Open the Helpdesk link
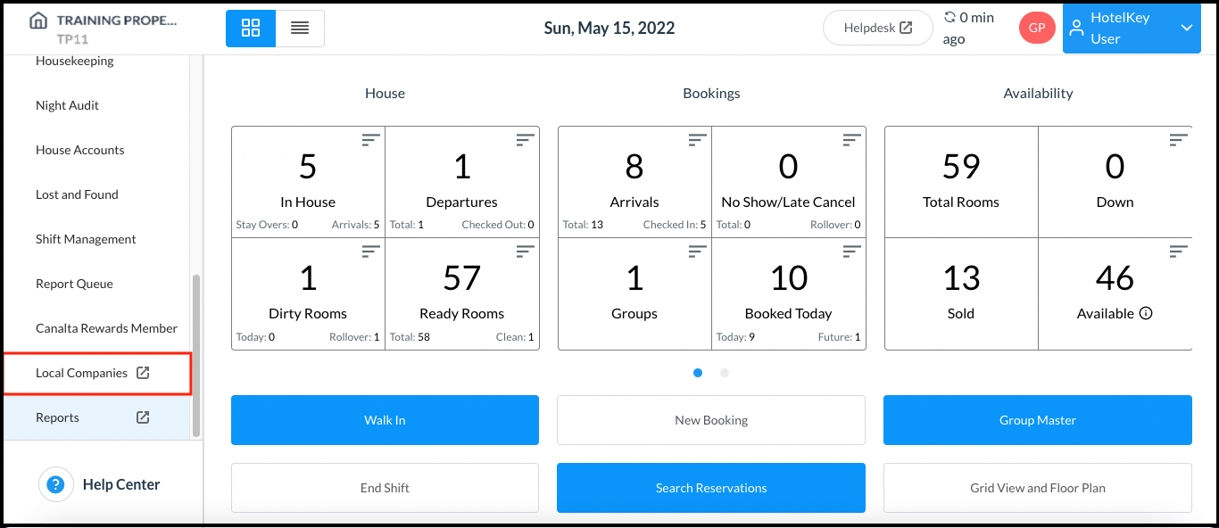Screen dimensions: 1219x528 [877, 28]
